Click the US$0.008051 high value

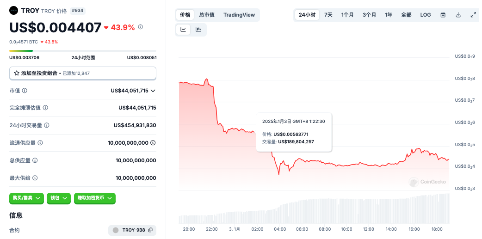coord(142,57)
